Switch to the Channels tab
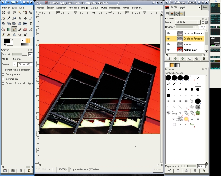 coord(172,14)
